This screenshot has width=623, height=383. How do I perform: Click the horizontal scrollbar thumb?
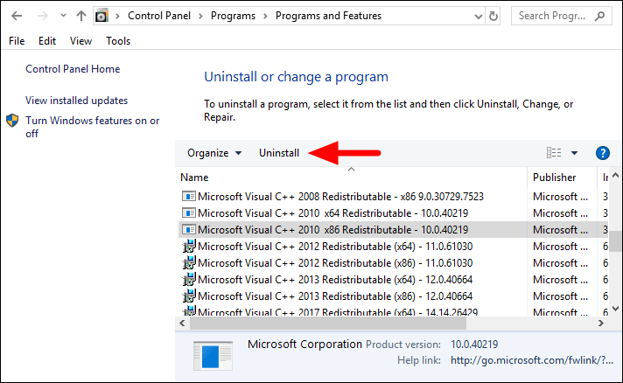pyautogui.click(x=328, y=323)
